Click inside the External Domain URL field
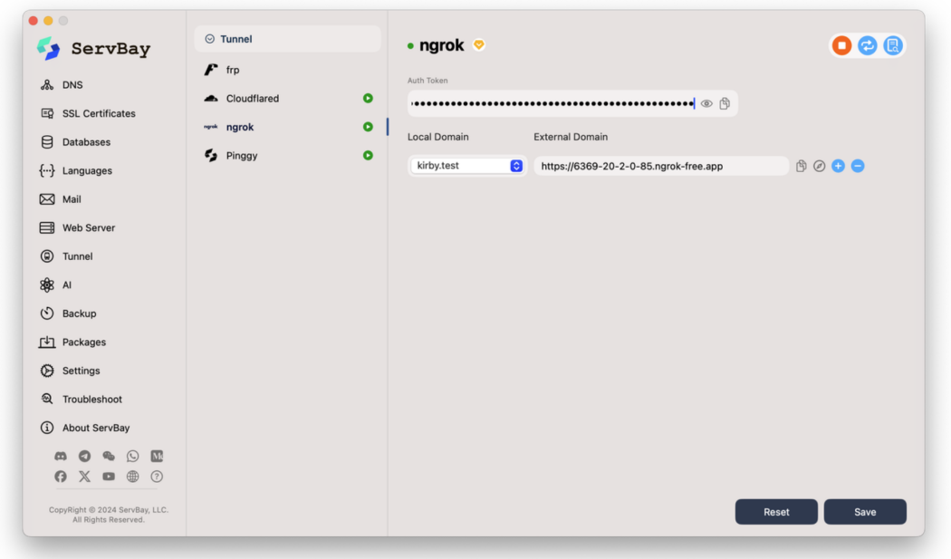951x559 pixels. 661,166
